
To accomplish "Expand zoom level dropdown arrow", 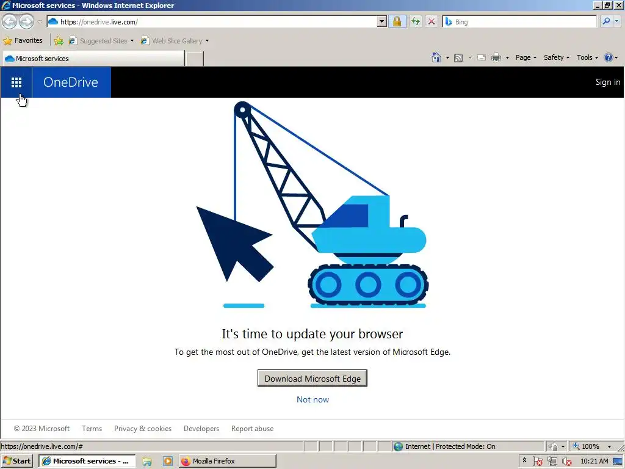I will click(x=609, y=446).
